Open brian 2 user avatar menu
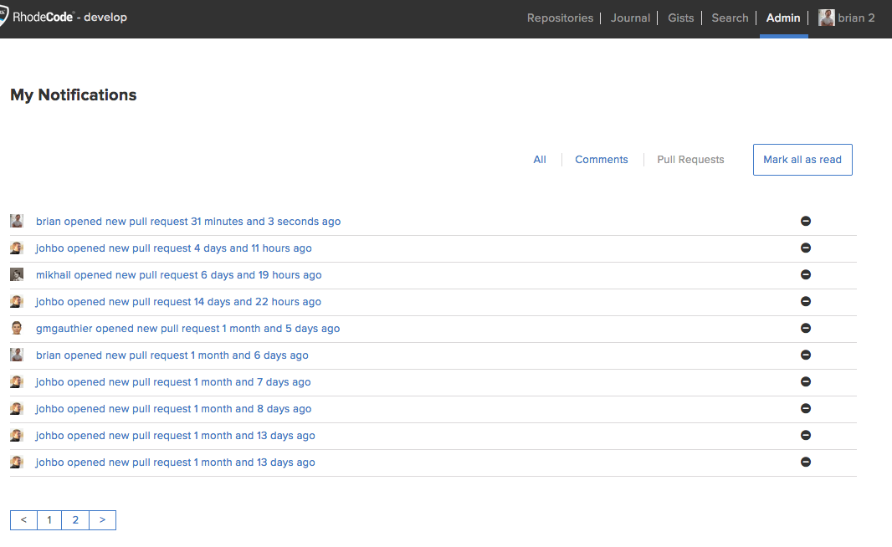This screenshot has width=892, height=547. [x=827, y=18]
